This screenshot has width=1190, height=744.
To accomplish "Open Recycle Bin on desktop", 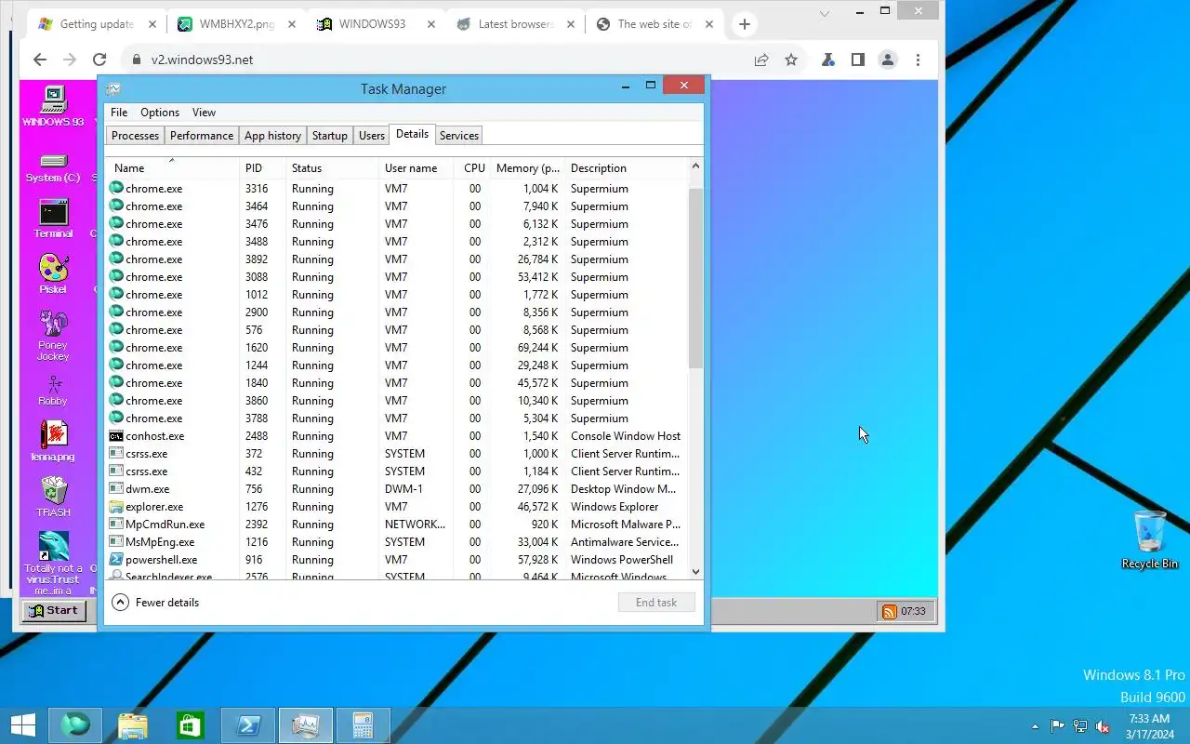I will click(x=1150, y=539).
